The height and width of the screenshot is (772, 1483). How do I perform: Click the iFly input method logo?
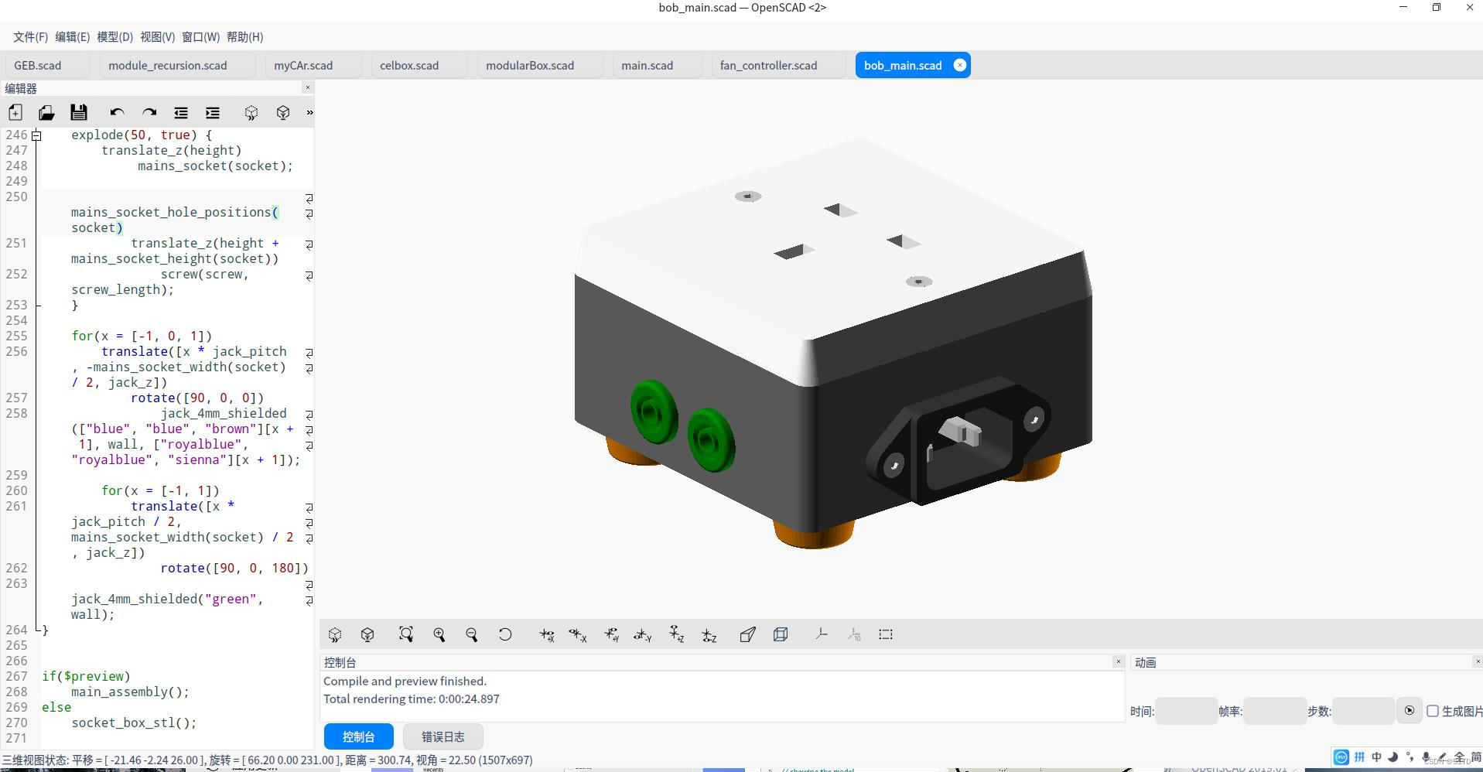[1341, 757]
